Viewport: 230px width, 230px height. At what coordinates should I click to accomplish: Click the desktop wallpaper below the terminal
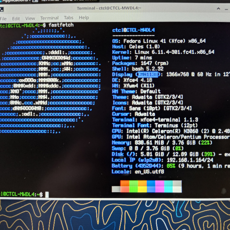[115, 215]
